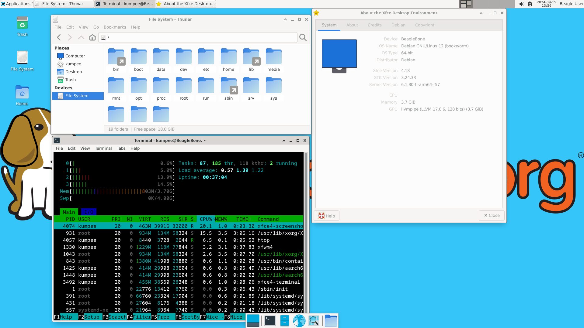Viewport: 584px width, 328px height.
Task: Switch to the Debian tab
Action: tap(398, 25)
